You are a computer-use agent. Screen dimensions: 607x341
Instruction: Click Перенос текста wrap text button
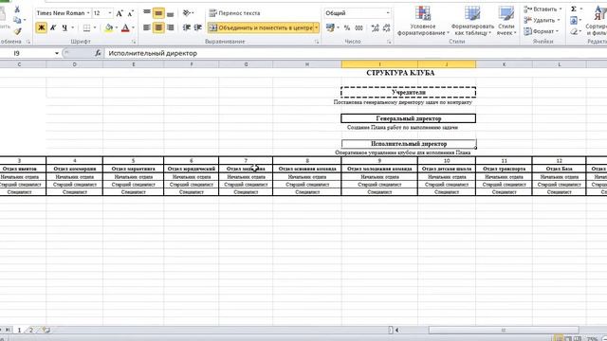tap(235, 13)
